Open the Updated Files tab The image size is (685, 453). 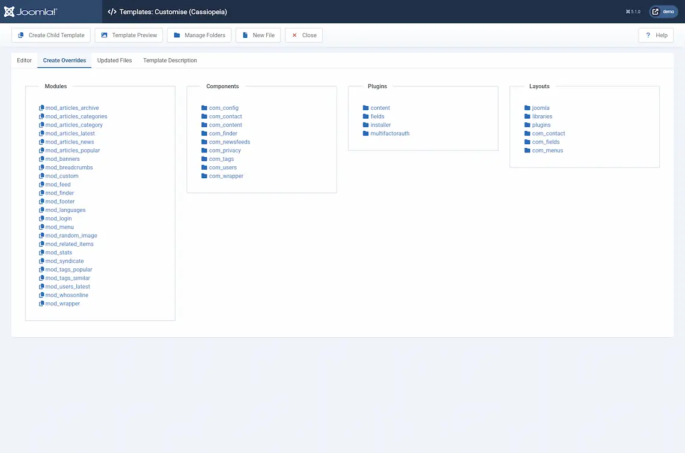tap(114, 60)
